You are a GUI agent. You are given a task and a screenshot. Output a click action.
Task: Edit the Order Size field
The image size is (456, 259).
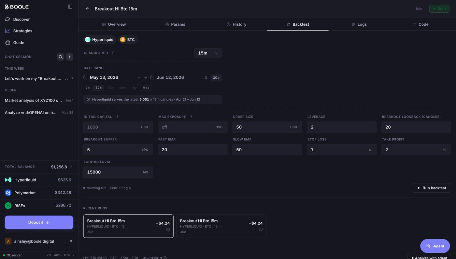pos(267,127)
